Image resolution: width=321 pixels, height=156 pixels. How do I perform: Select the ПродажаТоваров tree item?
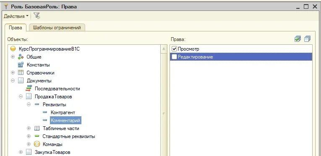coord(53,97)
